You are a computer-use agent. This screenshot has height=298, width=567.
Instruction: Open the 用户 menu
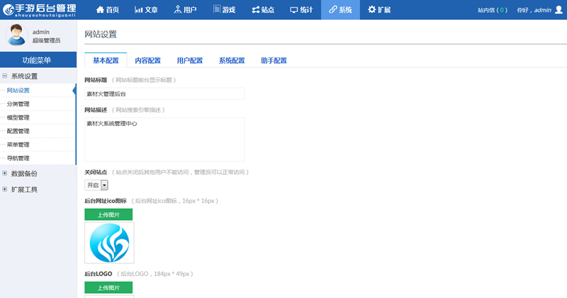pos(186,10)
